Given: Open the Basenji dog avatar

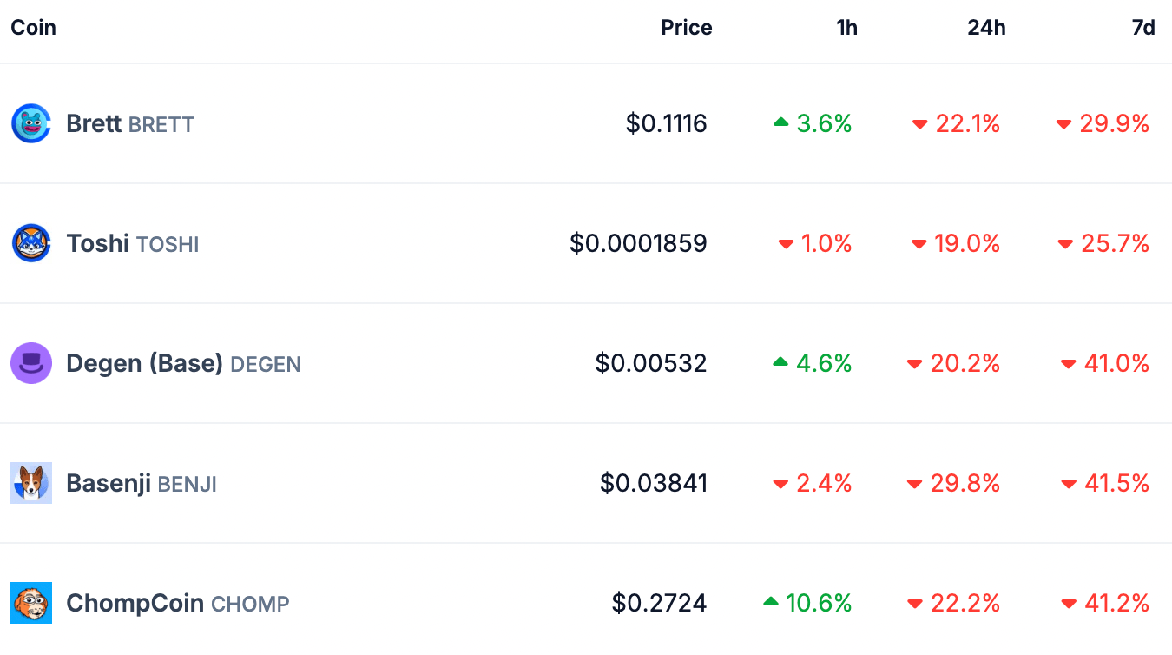Looking at the screenshot, I should point(30,483).
